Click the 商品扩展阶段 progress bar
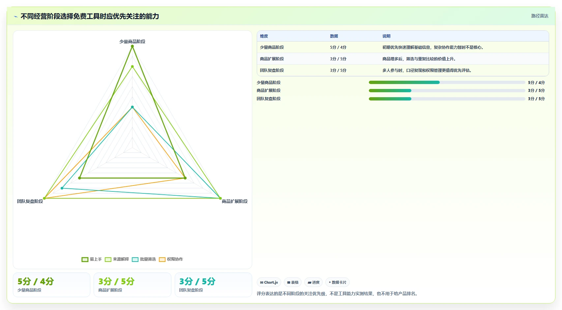562x310 pixels. click(447, 91)
